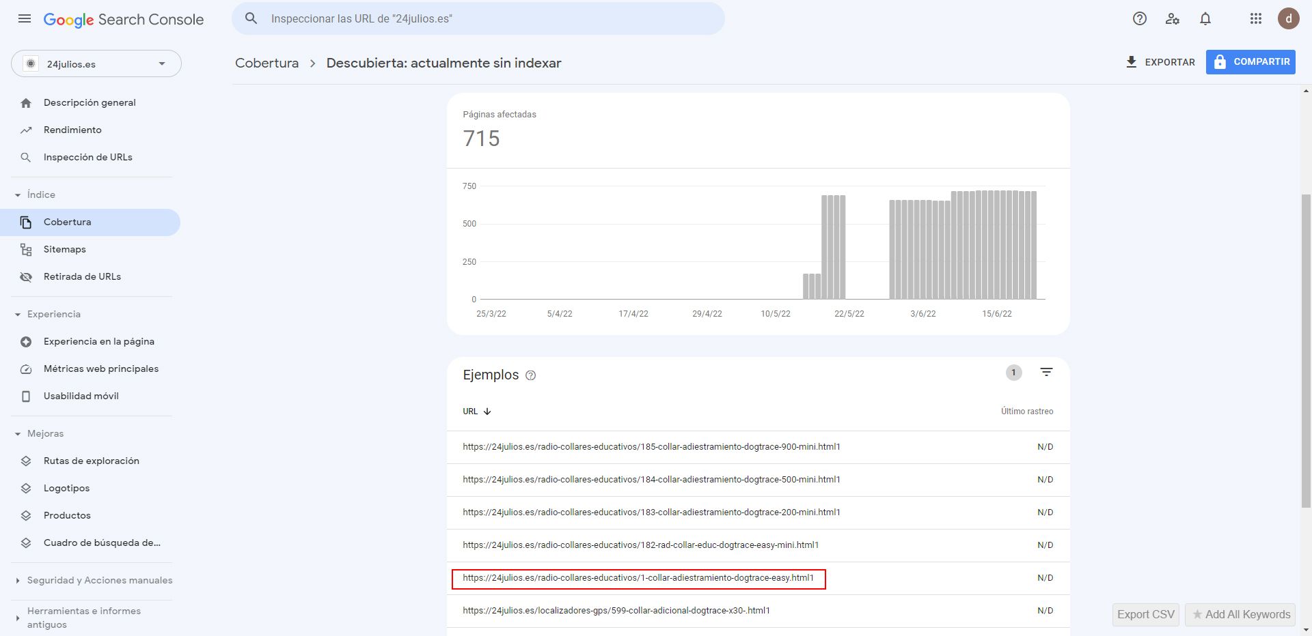
Task: Open the Google apps grid
Action: click(1256, 19)
